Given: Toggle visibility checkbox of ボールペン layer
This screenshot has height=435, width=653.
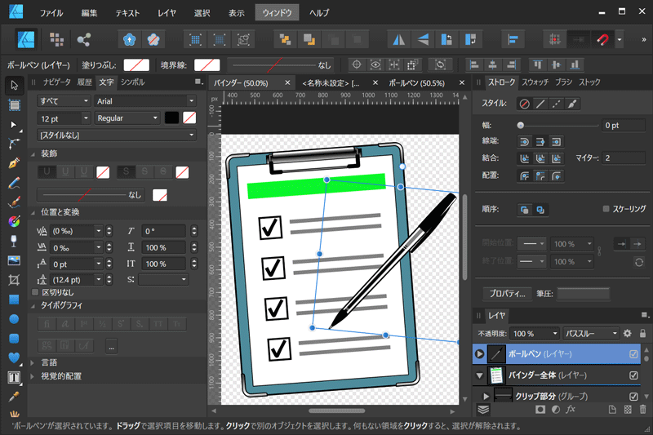Looking at the screenshot, I should pos(633,354).
